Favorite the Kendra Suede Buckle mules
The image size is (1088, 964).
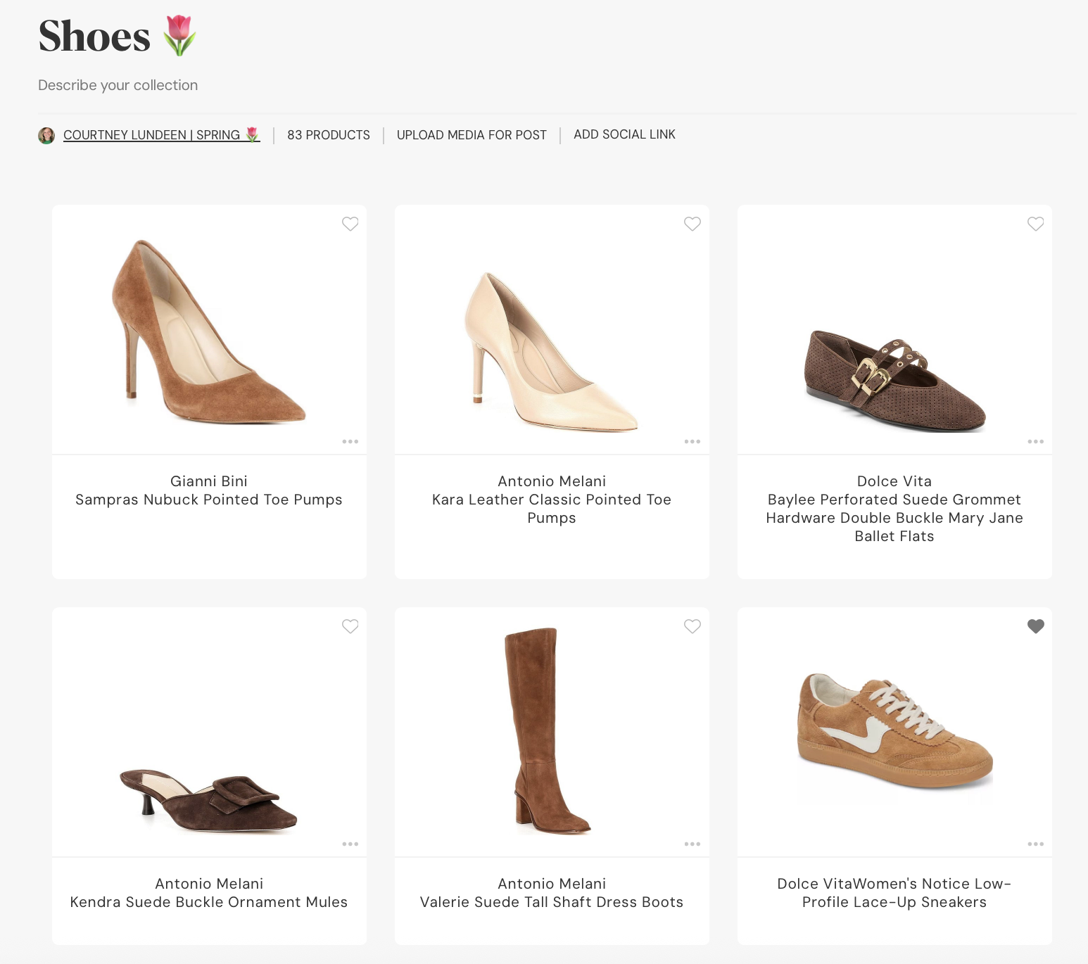(350, 626)
